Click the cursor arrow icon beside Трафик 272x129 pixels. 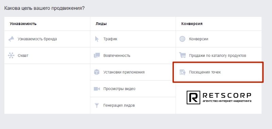[97, 39]
